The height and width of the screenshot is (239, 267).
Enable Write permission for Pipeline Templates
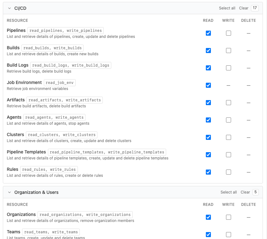click(x=229, y=155)
